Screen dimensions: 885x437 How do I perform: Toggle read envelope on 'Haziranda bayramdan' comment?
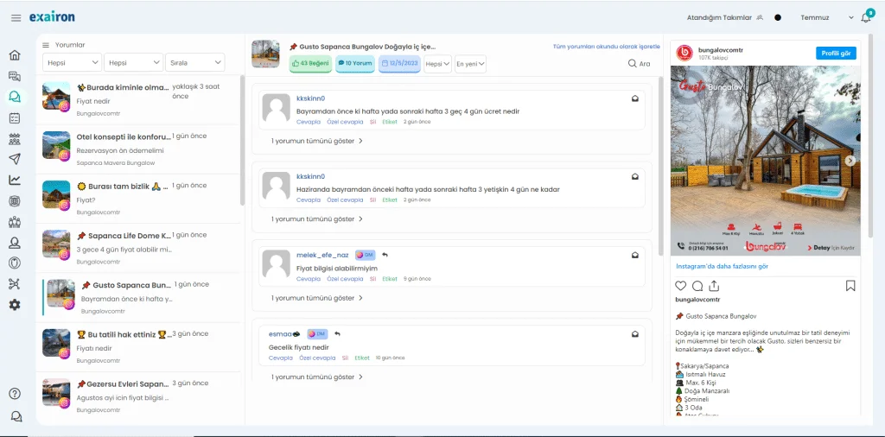(635, 176)
